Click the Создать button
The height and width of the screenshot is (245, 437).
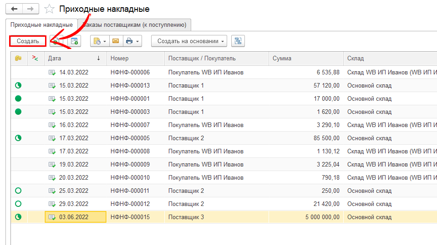(28, 41)
